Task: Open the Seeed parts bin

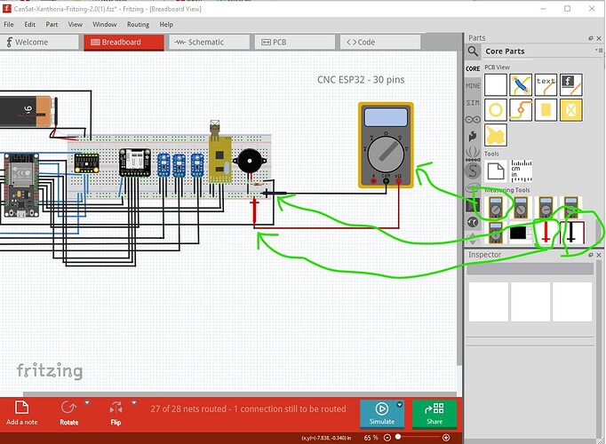Action: pos(473,154)
